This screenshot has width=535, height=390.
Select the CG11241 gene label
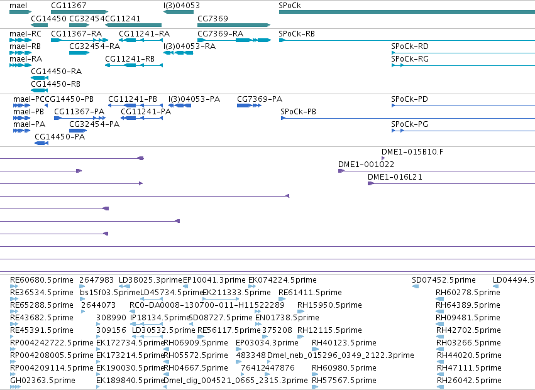(x=123, y=18)
